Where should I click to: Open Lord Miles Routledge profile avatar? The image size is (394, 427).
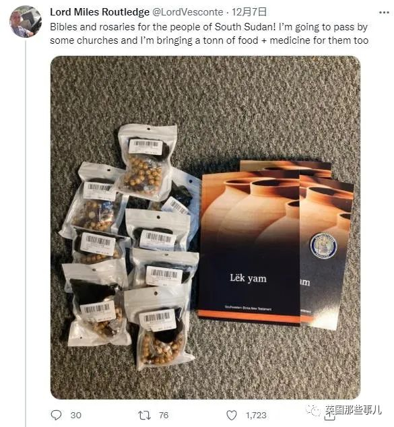pos(26,22)
